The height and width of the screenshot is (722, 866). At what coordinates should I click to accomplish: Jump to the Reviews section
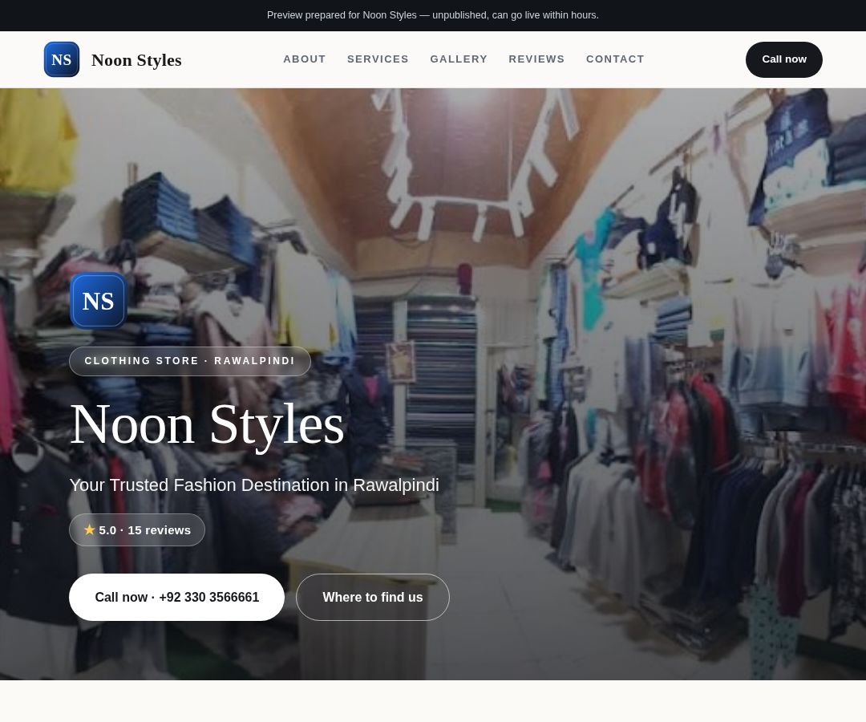[x=536, y=59]
